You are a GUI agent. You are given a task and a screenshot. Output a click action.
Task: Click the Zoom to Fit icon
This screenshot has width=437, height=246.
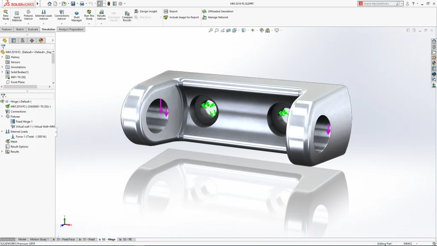tap(211, 30)
